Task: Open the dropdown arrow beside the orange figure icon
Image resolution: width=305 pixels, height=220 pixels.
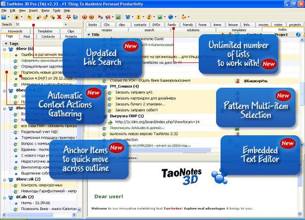Action: click(x=188, y=17)
